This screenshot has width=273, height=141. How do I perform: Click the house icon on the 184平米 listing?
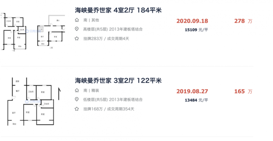click(77, 20)
